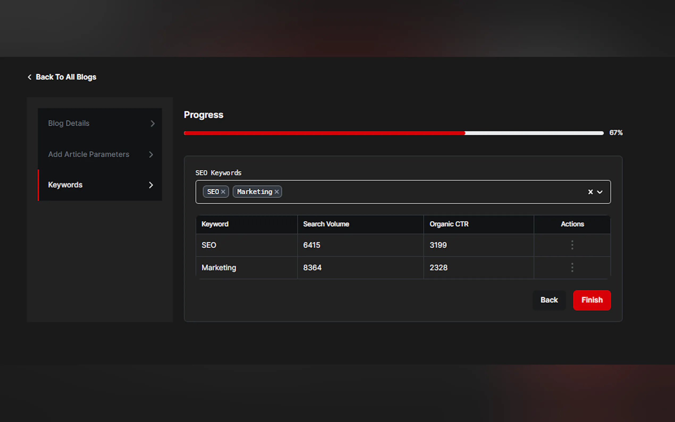Screen dimensions: 675x422
Task: Remove the Marketing keyword tag
Action: point(277,192)
